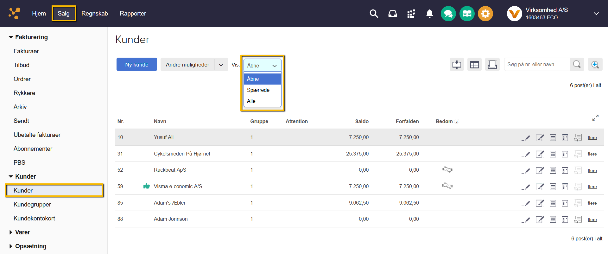Open the apps grid icon
Viewport: 608px width, 254px height.
point(411,14)
